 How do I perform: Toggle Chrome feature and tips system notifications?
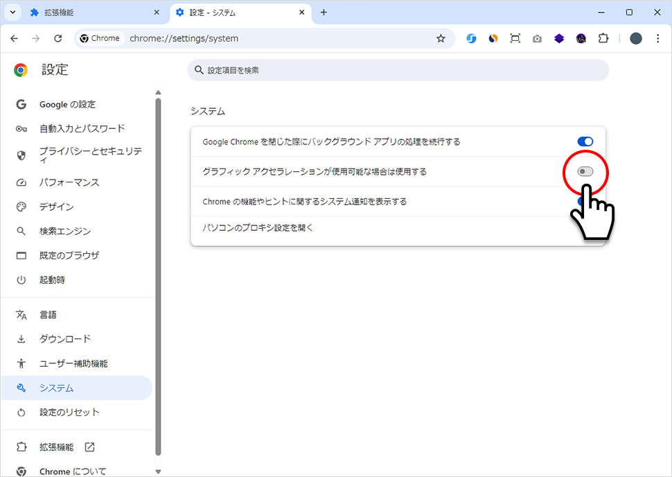[x=585, y=200]
